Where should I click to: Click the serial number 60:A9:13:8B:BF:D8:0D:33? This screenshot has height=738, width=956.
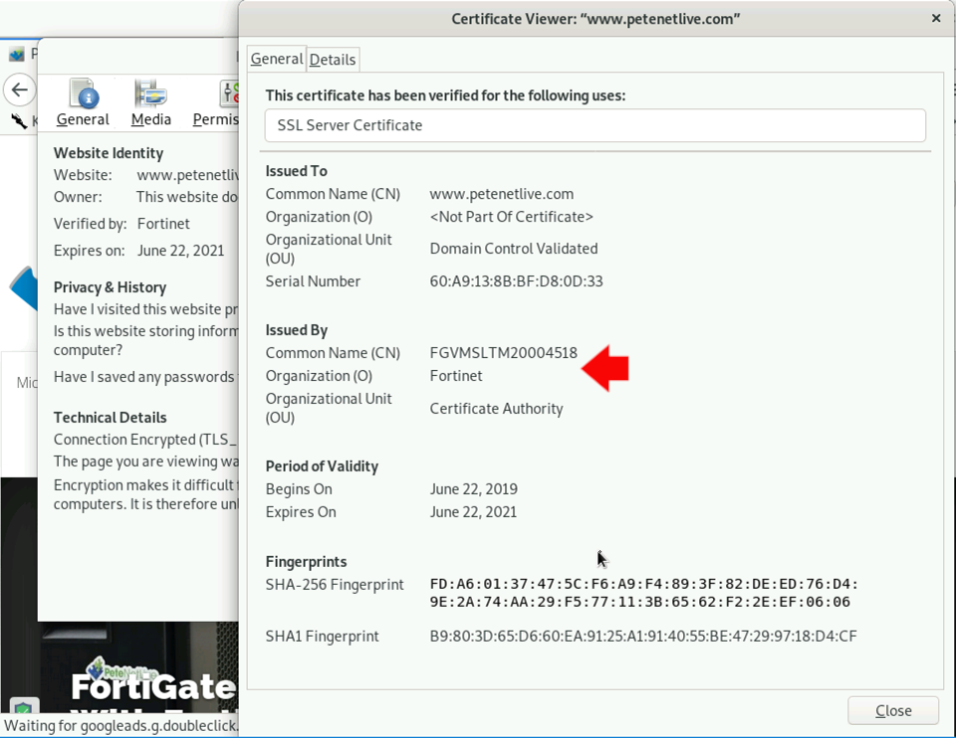(517, 281)
